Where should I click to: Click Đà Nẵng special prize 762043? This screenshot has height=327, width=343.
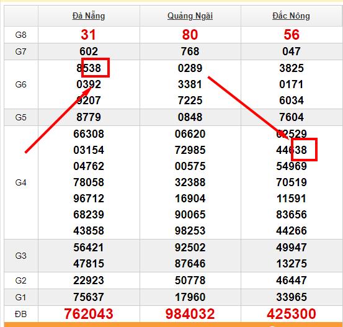(x=89, y=313)
